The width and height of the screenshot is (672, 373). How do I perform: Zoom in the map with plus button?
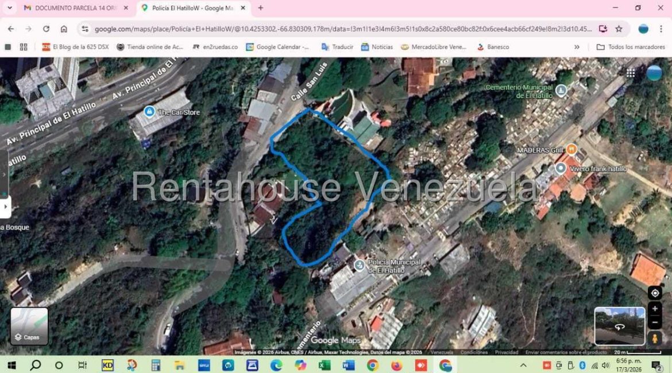point(655,308)
